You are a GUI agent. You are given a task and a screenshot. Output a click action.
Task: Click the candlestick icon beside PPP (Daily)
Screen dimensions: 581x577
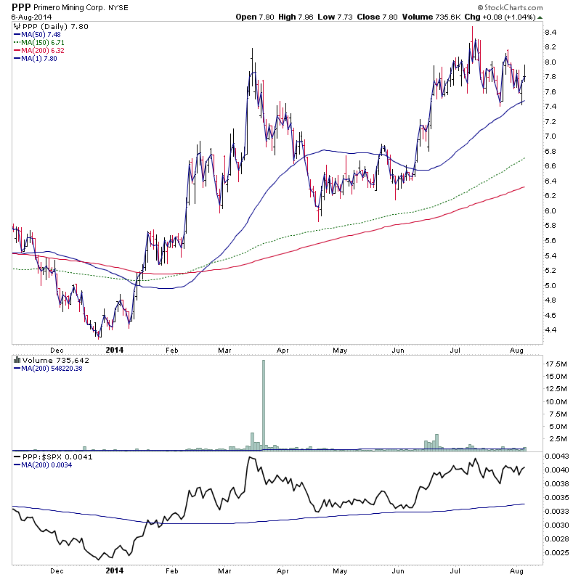click(17, 26)
